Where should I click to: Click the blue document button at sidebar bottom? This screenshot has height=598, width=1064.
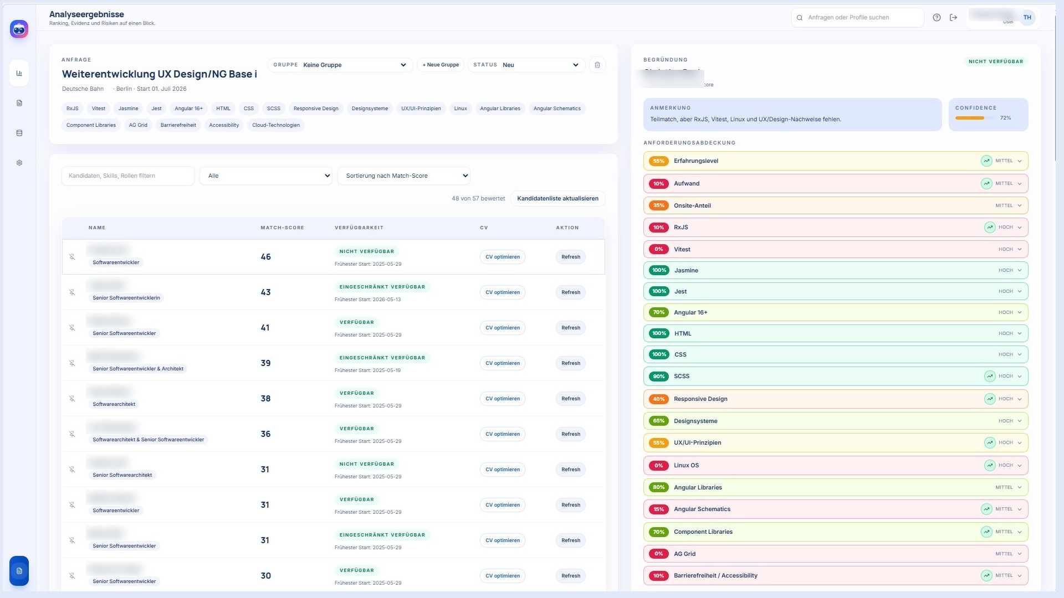point(19,571)
